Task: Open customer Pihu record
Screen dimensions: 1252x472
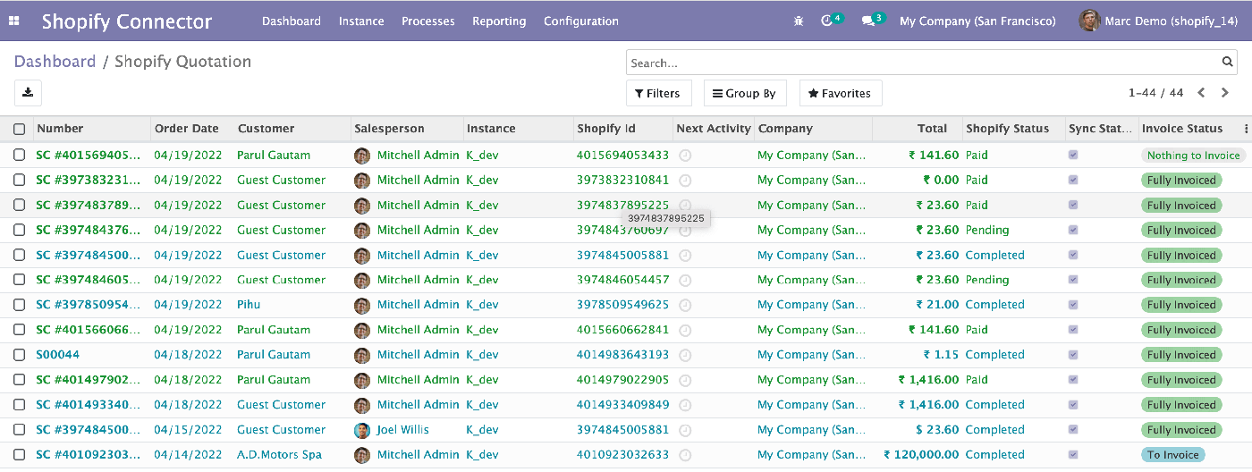Action: pyautogui.click(x=249, y=305)
